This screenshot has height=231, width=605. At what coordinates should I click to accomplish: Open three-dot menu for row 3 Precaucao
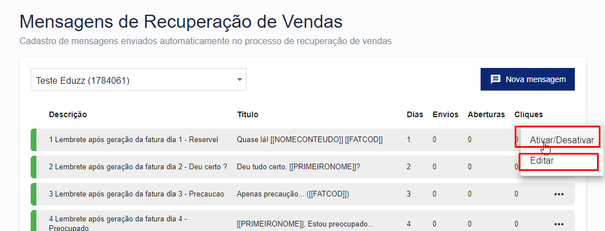558,194
